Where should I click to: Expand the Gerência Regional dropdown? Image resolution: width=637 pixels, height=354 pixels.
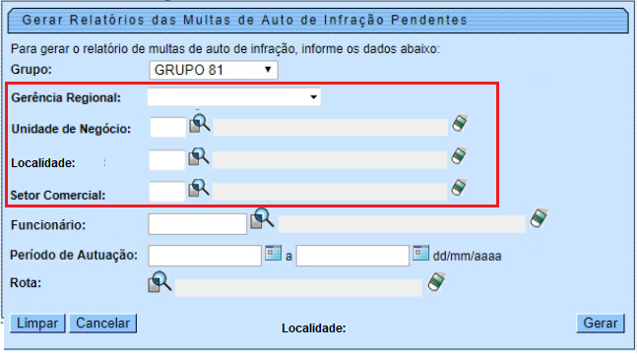click(x=234, y=97)
